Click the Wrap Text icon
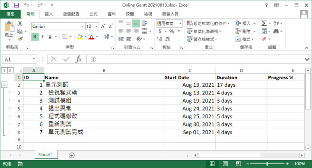 (145, 23)
